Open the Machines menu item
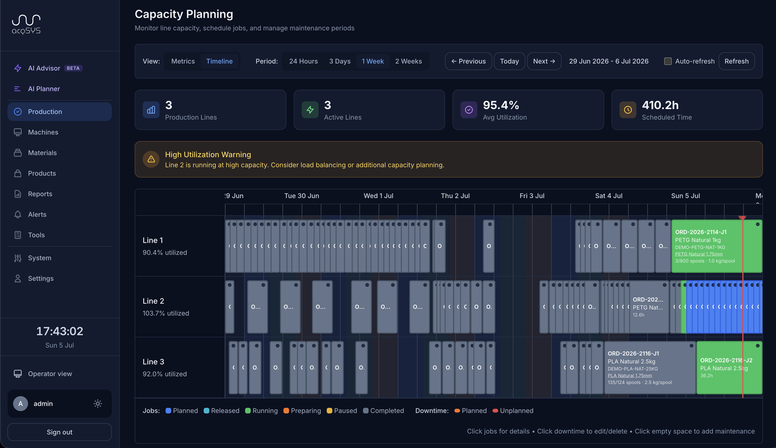 click(x=59, y=132)
